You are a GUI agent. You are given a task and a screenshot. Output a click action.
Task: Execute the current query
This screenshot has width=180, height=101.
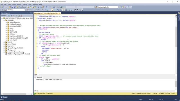pyautogui.click(x=30, y=10)
